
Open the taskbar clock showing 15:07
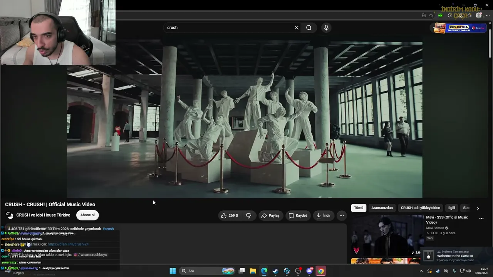point(481,271)
